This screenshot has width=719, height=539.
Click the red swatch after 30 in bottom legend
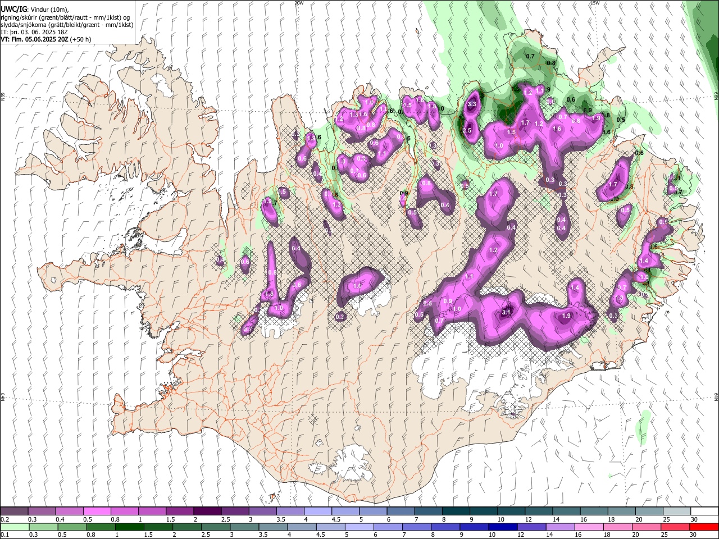tap(704, 527)
